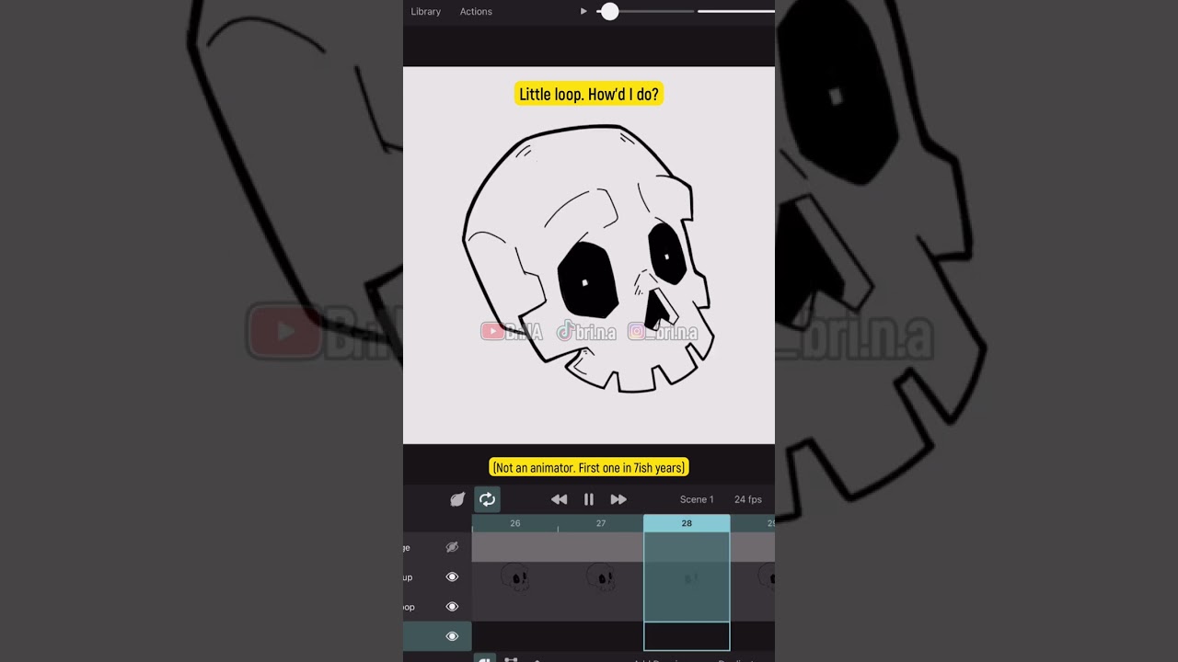Select frame 27 in the timeline ruler
The width and height of the screenshot is (1178, 662).
[601, 523]
